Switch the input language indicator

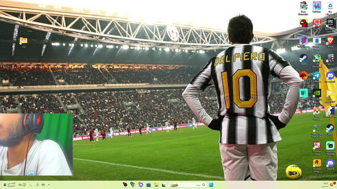pyautogui.click(x=31, y=185)
